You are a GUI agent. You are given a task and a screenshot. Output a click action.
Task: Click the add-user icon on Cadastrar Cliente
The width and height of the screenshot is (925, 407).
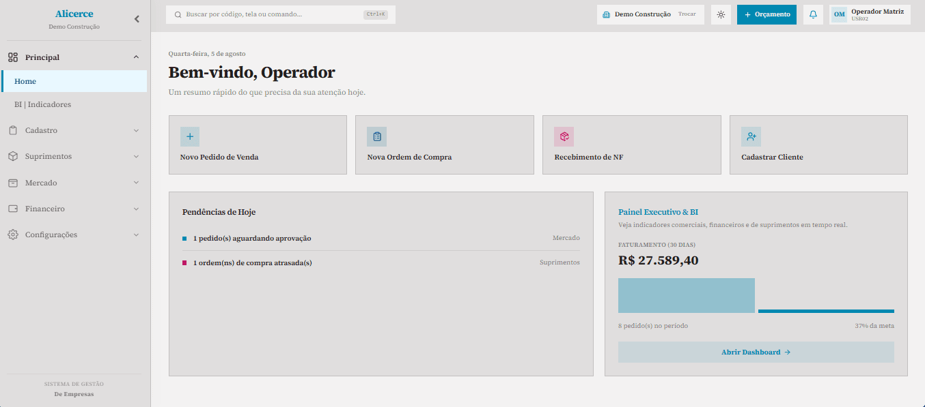(751, 136)
